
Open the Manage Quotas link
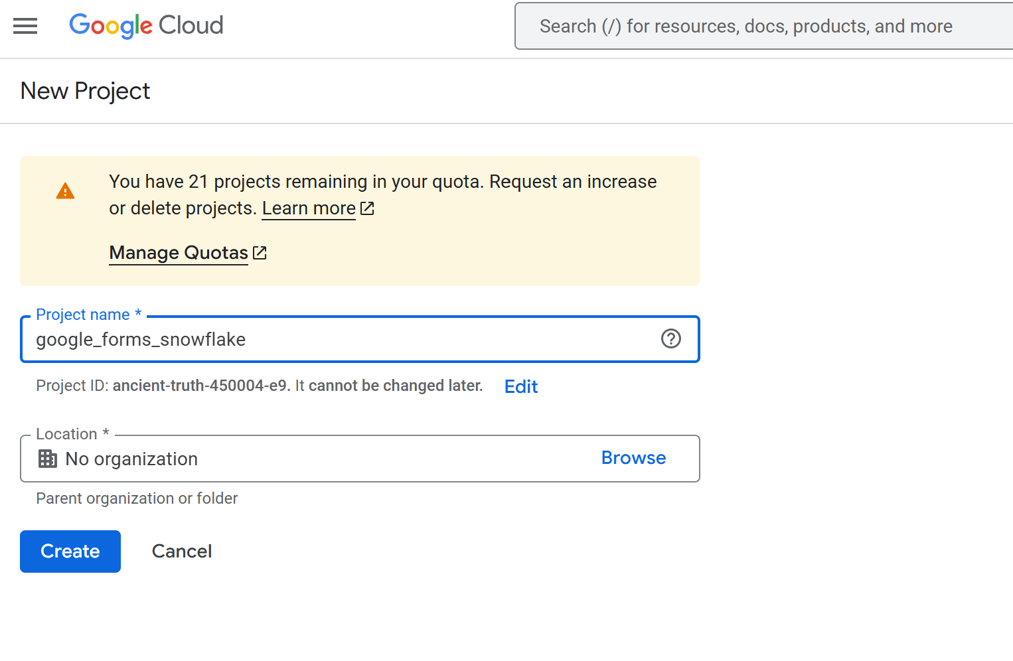click(x=178, y=253)
